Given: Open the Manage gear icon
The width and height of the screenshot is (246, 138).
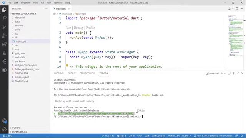Looking at the screenshot, I should (4, 129).
